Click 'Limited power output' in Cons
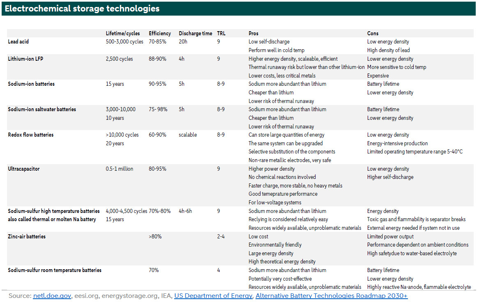The width and height of the screenshot is (479, 302). (390, 236)
